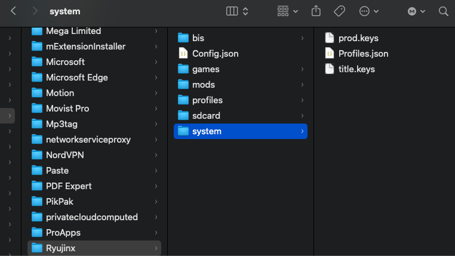Select the PDF Expert folder
Viewport: 455px width, 256px height.
point(69,186)
